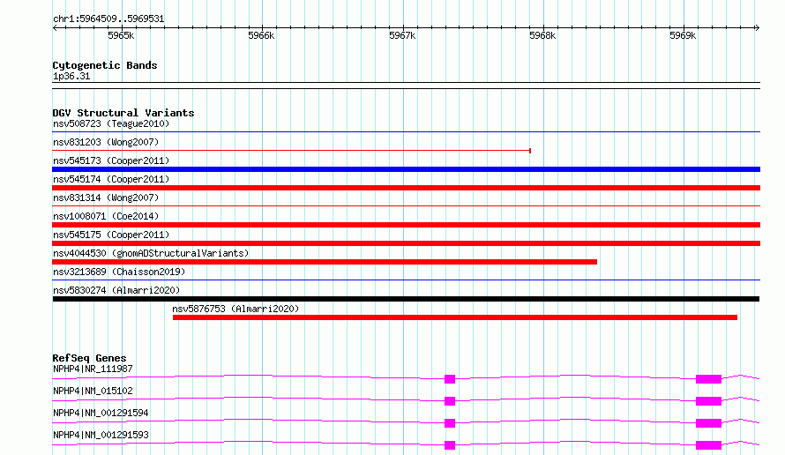Open the nsv545173 (Cooper2011) variant label
The image size is (785, 455).
111,160
